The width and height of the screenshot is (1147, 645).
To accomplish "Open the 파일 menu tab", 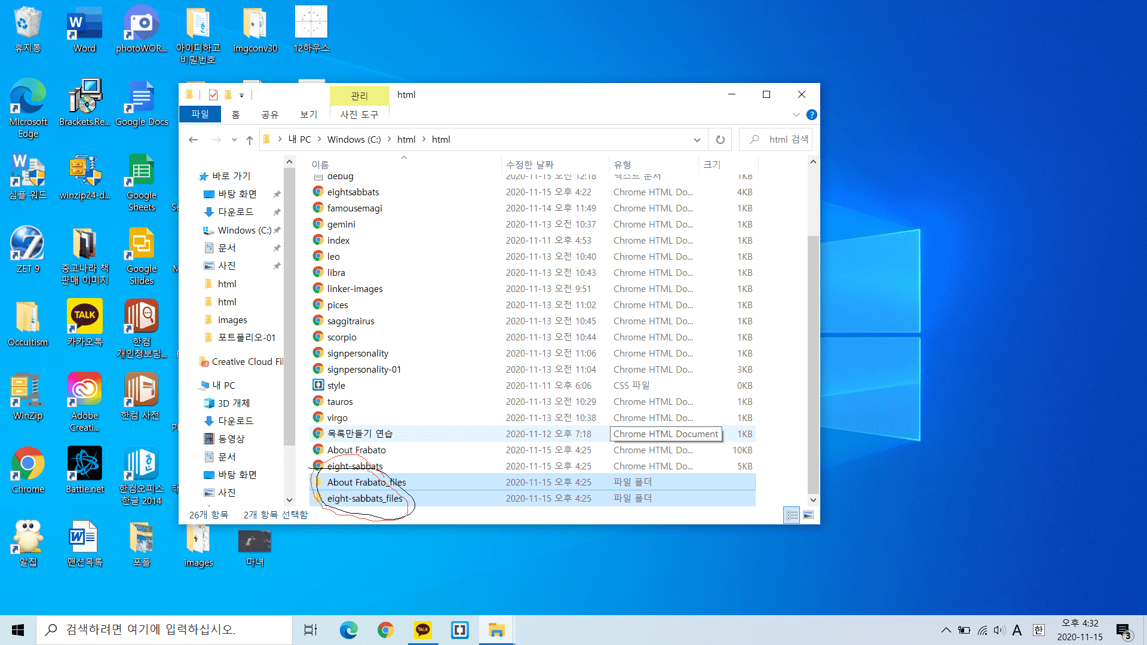I will pos(200,114).
